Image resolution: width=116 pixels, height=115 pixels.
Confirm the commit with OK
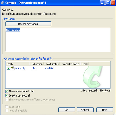click(67, 110)
